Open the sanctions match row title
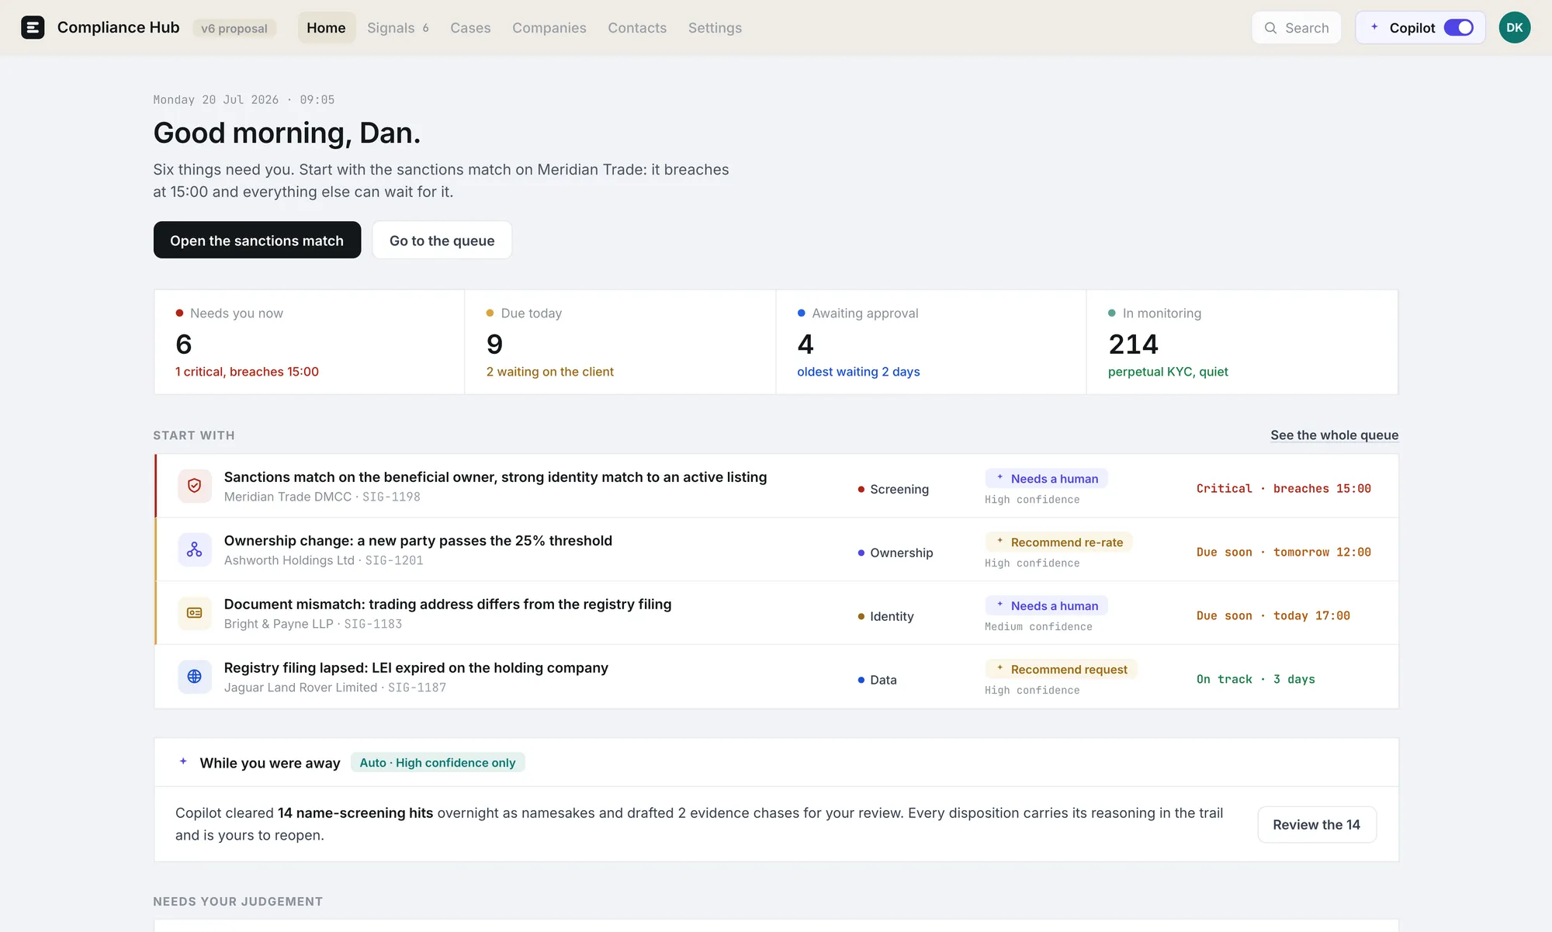Viewport: 1552px width, 932px height. point(495,477)
